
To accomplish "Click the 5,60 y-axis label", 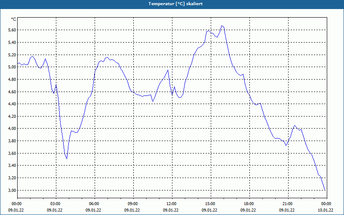I will click(12, 30).
